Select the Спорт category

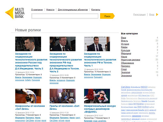124,69
